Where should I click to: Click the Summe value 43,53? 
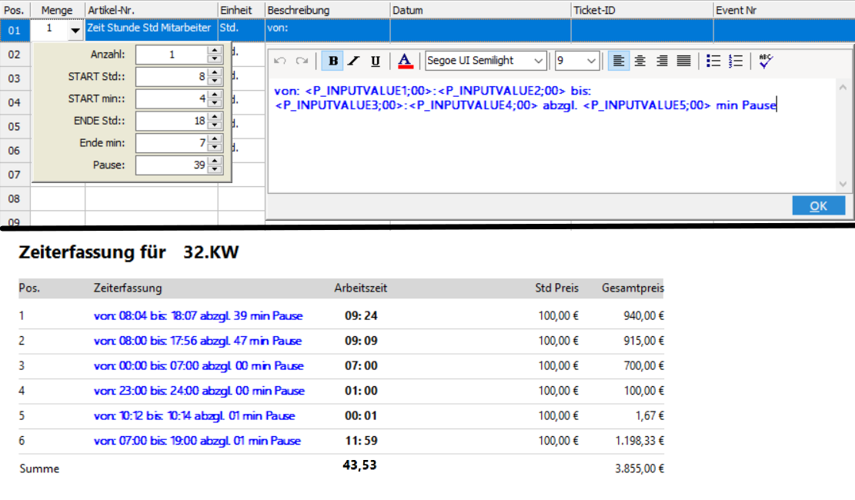[x=359, y=465]
